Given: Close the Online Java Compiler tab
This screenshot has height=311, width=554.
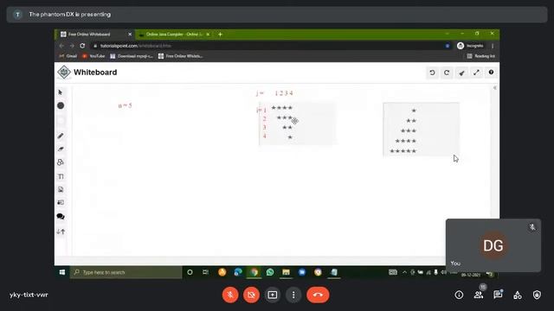Looking at the screenshot, I should [x=208, y=35].
